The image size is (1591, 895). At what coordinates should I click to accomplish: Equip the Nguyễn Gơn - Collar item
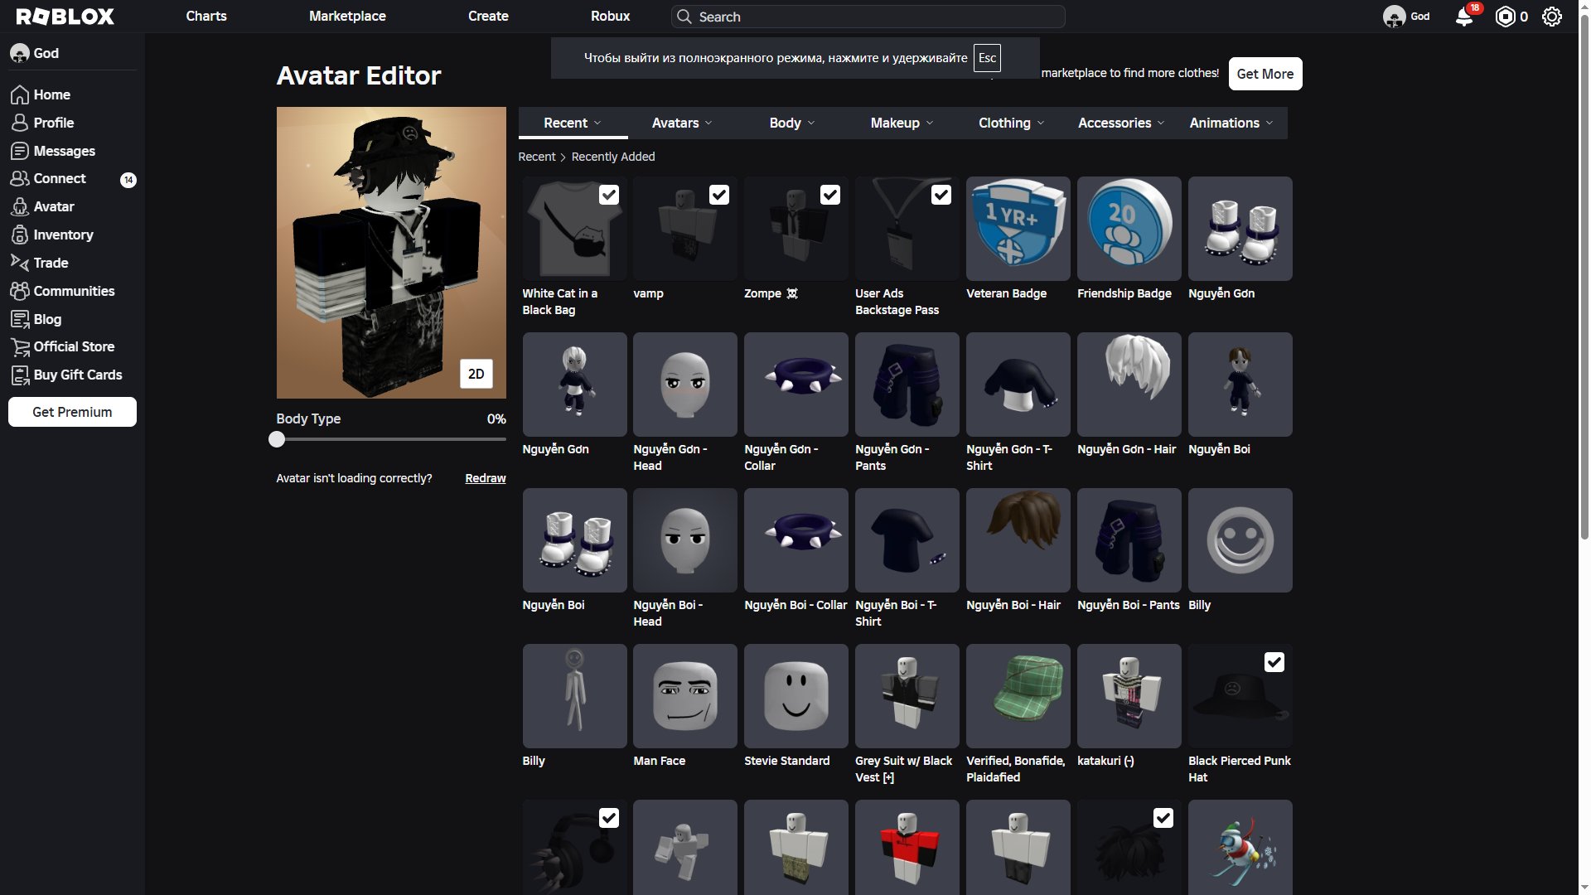click(796, 385)
